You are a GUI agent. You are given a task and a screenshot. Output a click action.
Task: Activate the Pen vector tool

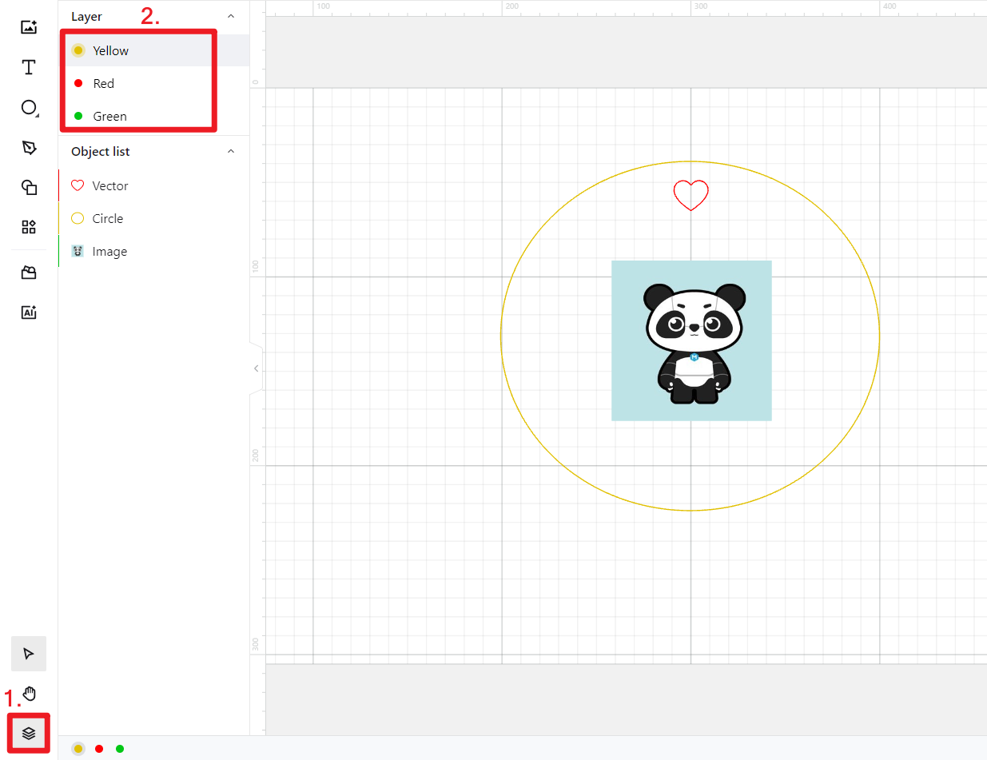coord(29,148)
